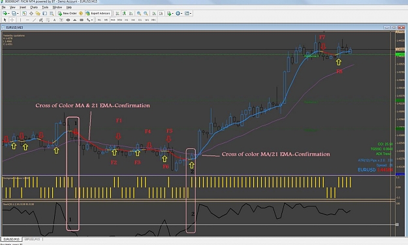
Task: Open the Charts menu
Action: (x=34, y=7)
